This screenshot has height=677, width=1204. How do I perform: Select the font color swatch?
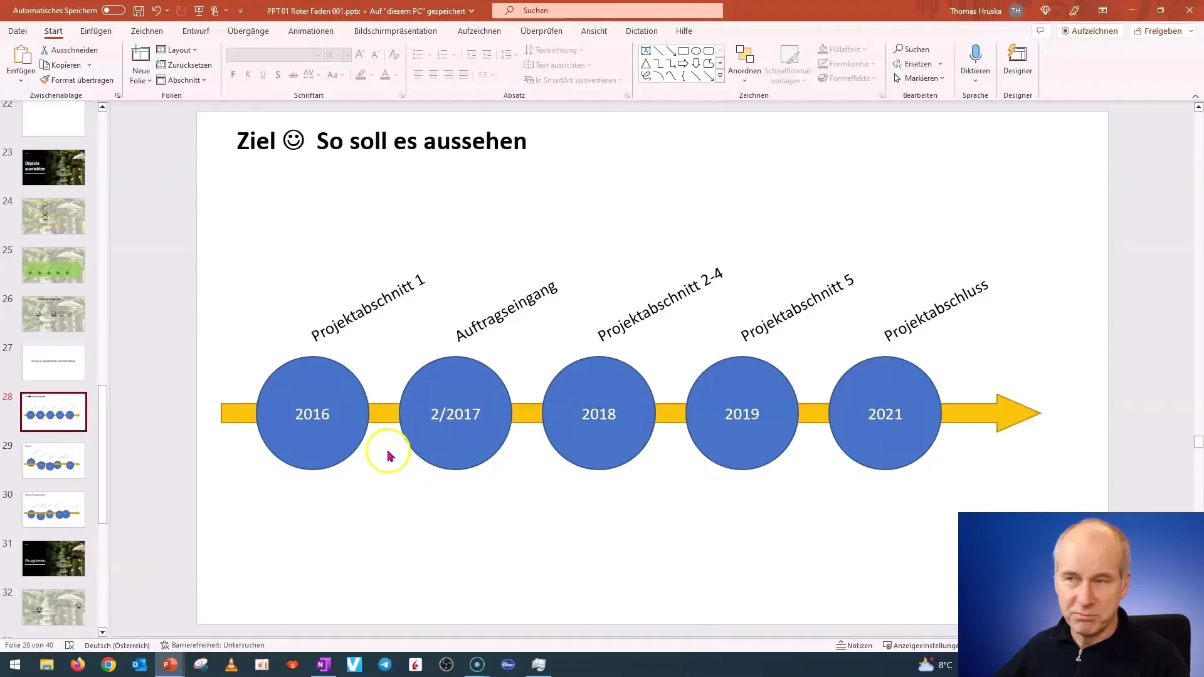(x=386, y=80)
